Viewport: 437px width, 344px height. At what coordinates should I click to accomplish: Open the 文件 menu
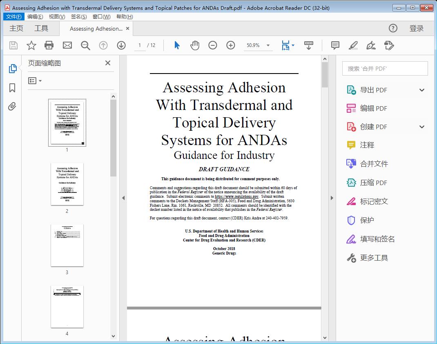point(13,16)
